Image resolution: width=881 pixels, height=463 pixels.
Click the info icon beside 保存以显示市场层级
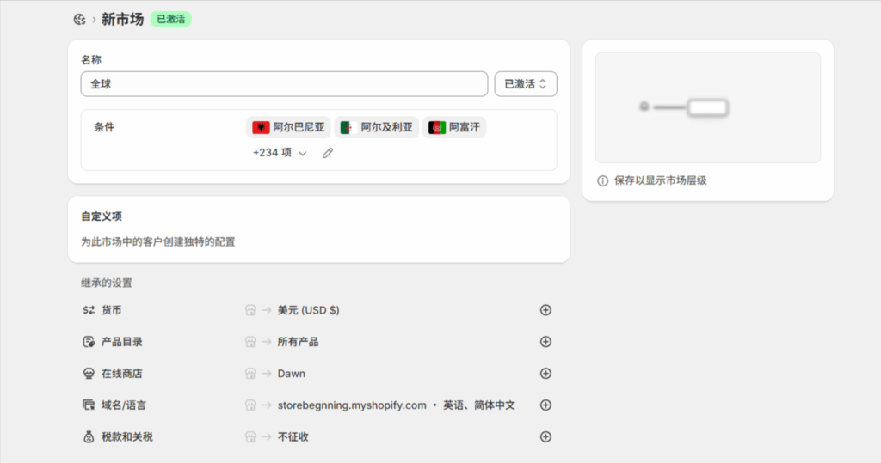(603, 180)
